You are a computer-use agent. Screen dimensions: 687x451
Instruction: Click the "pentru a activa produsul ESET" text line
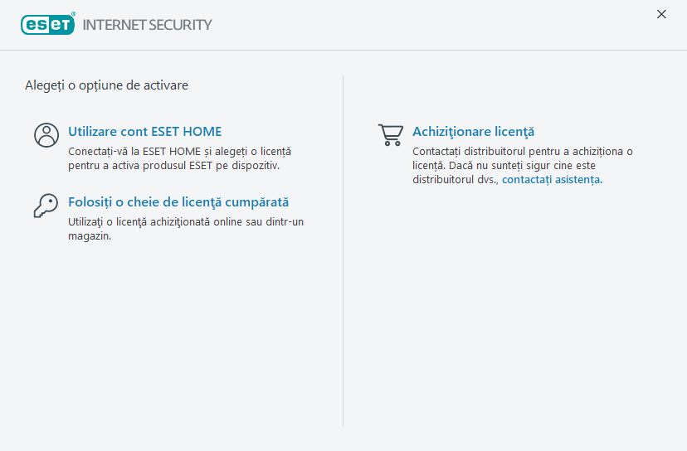173,165
